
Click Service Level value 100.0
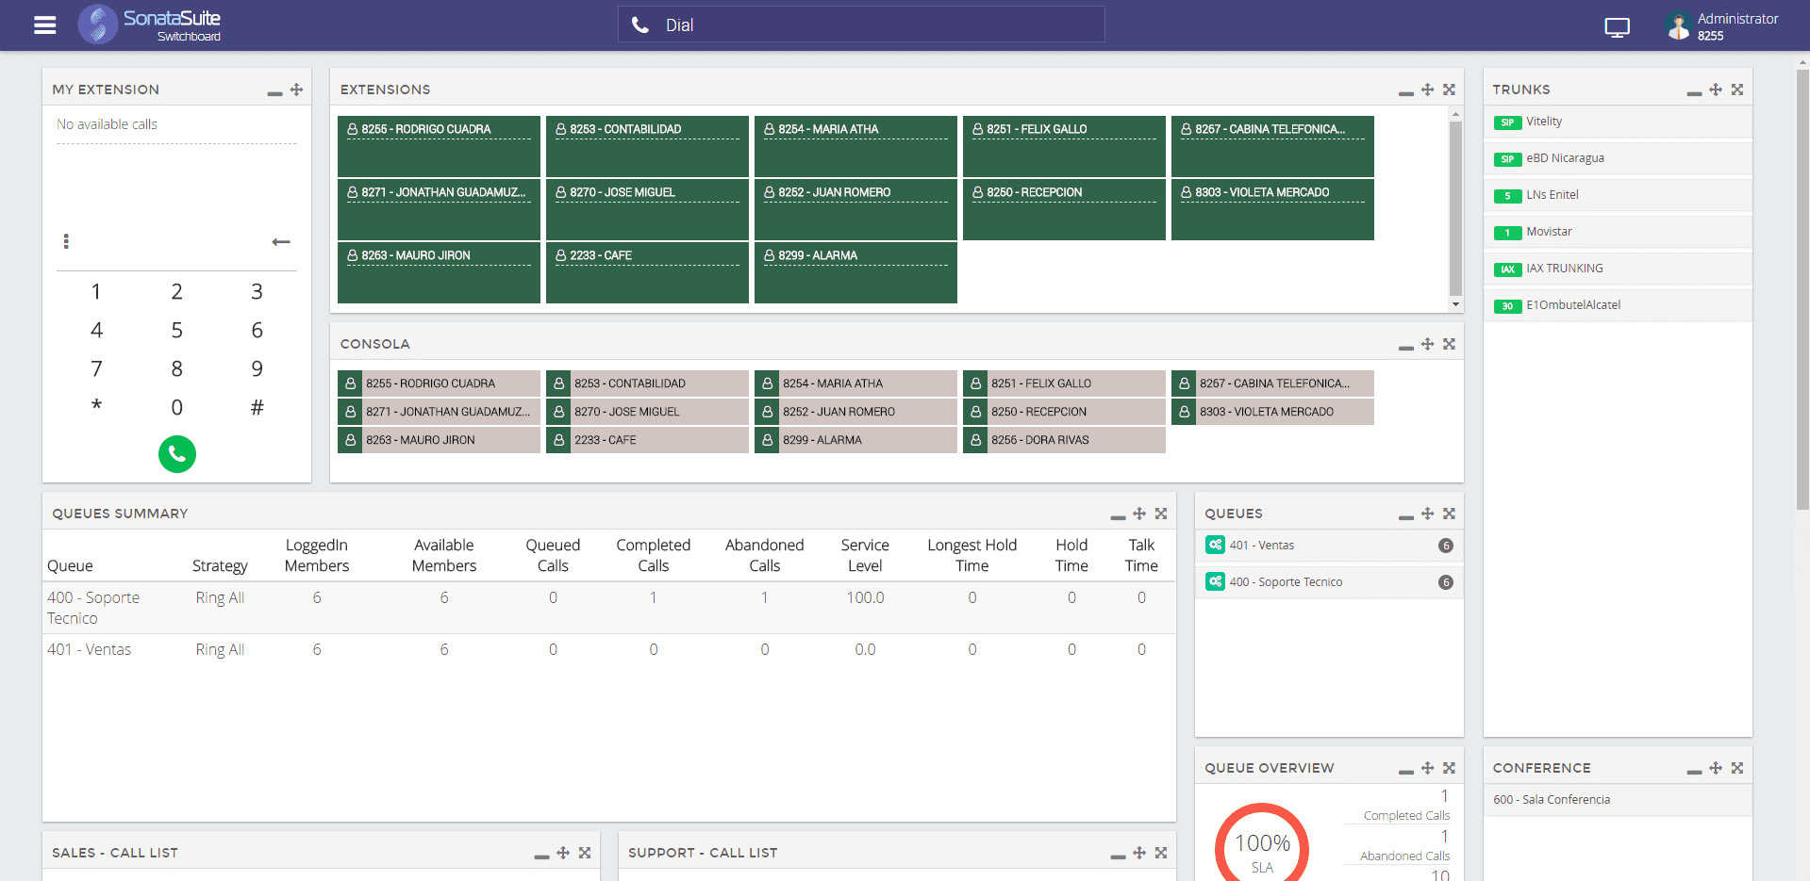[865, 597]
